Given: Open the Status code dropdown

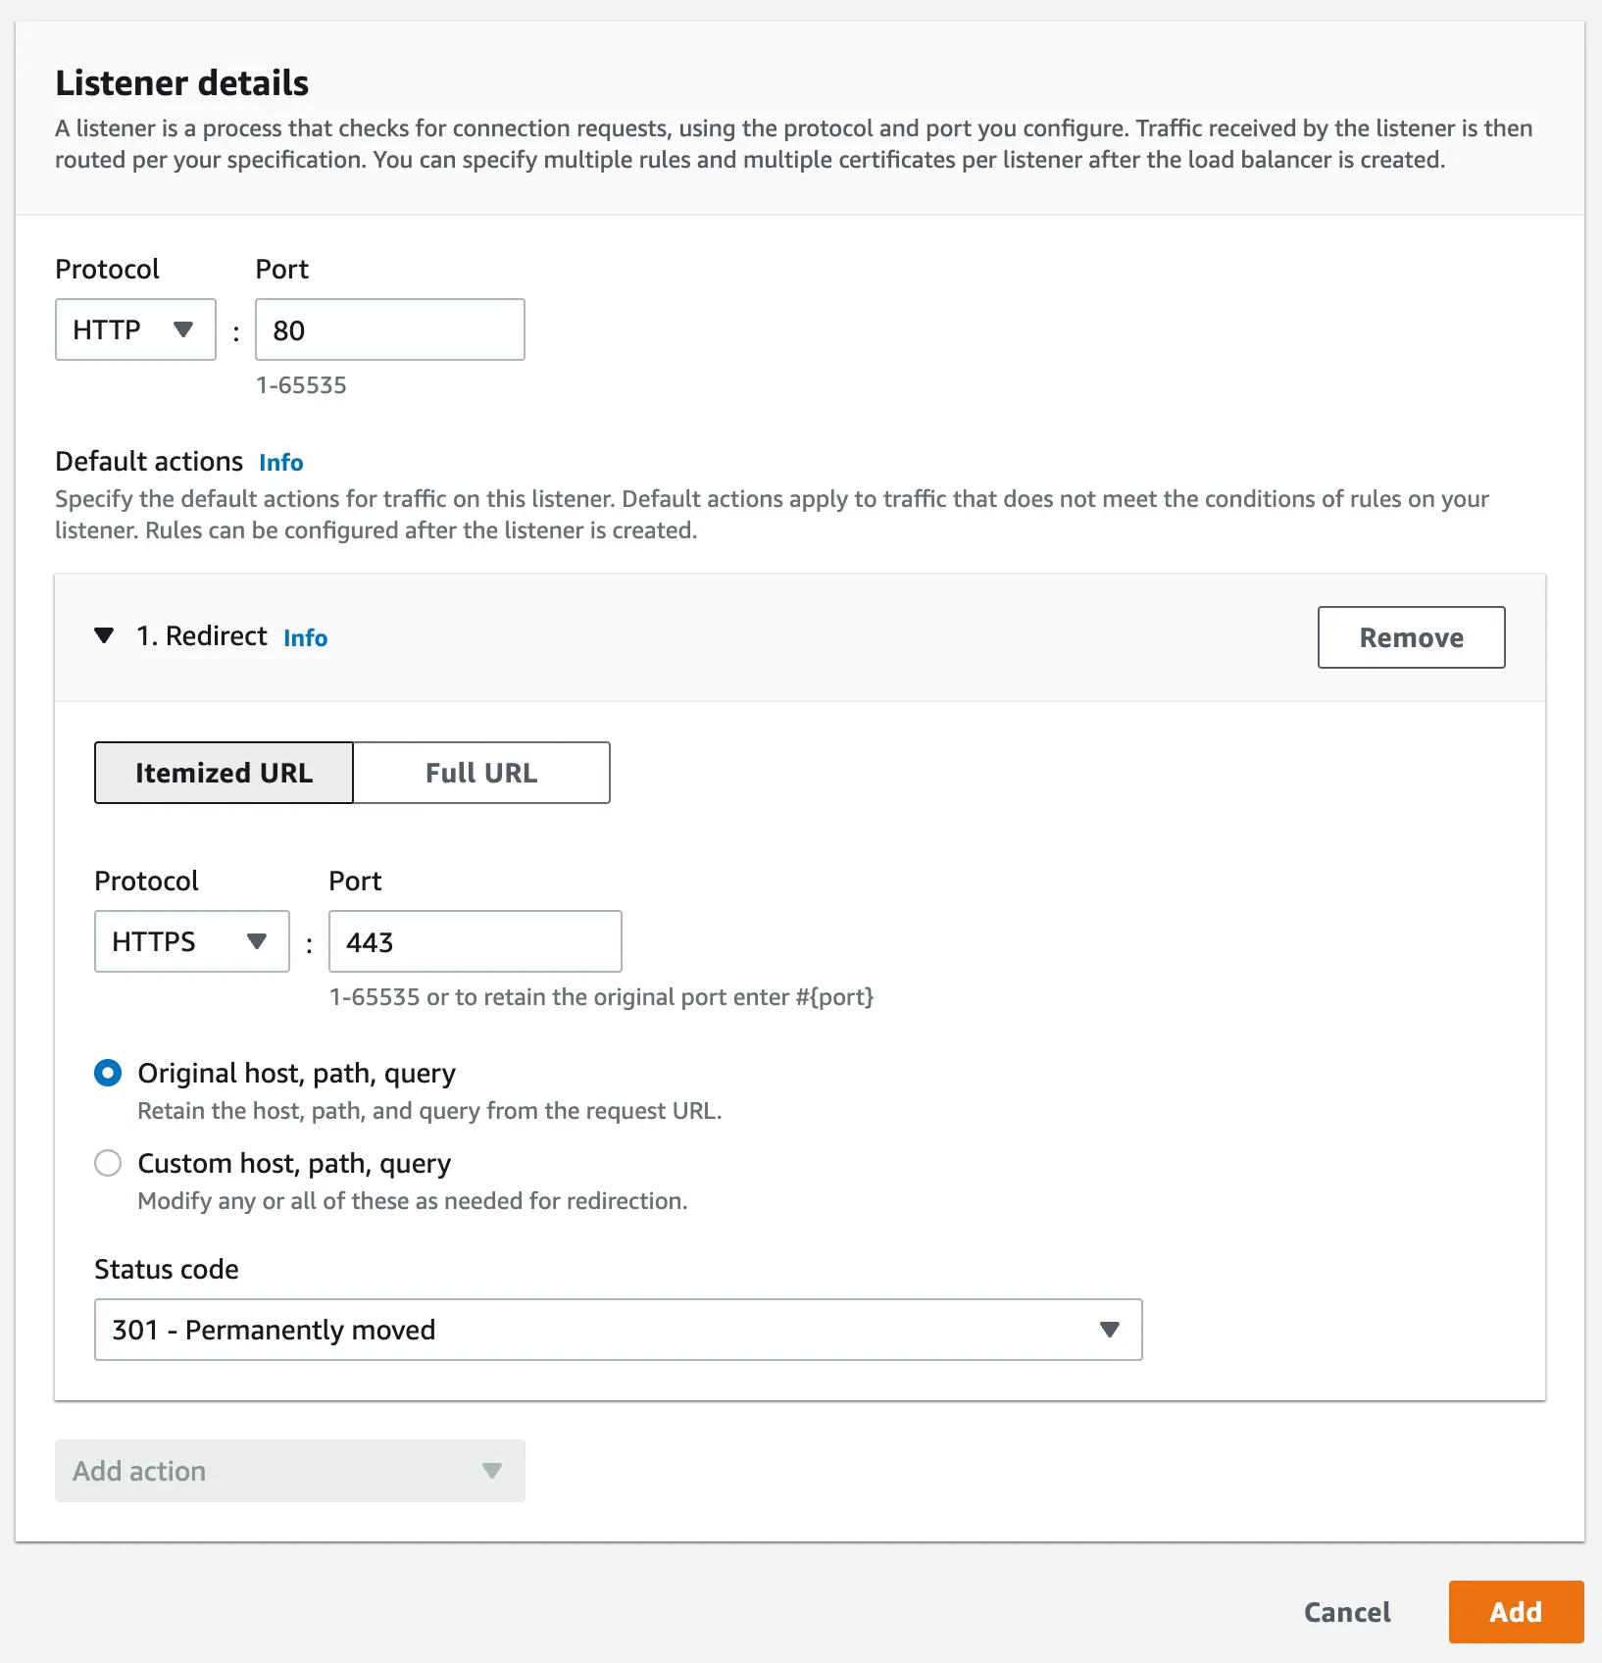Looking at the screenshot, I should [618, 1330].
